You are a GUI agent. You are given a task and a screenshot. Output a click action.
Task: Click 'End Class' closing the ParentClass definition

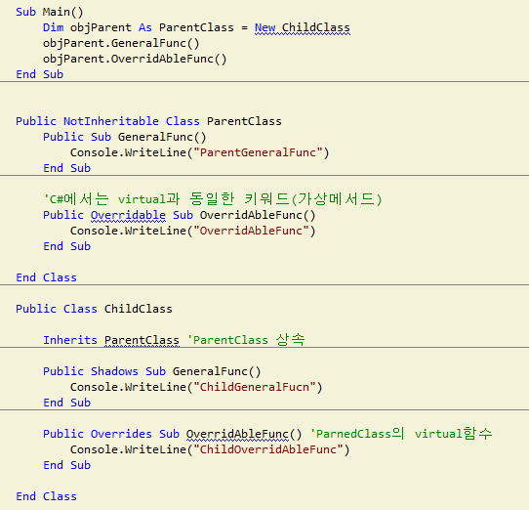click(x=46, y=277)
